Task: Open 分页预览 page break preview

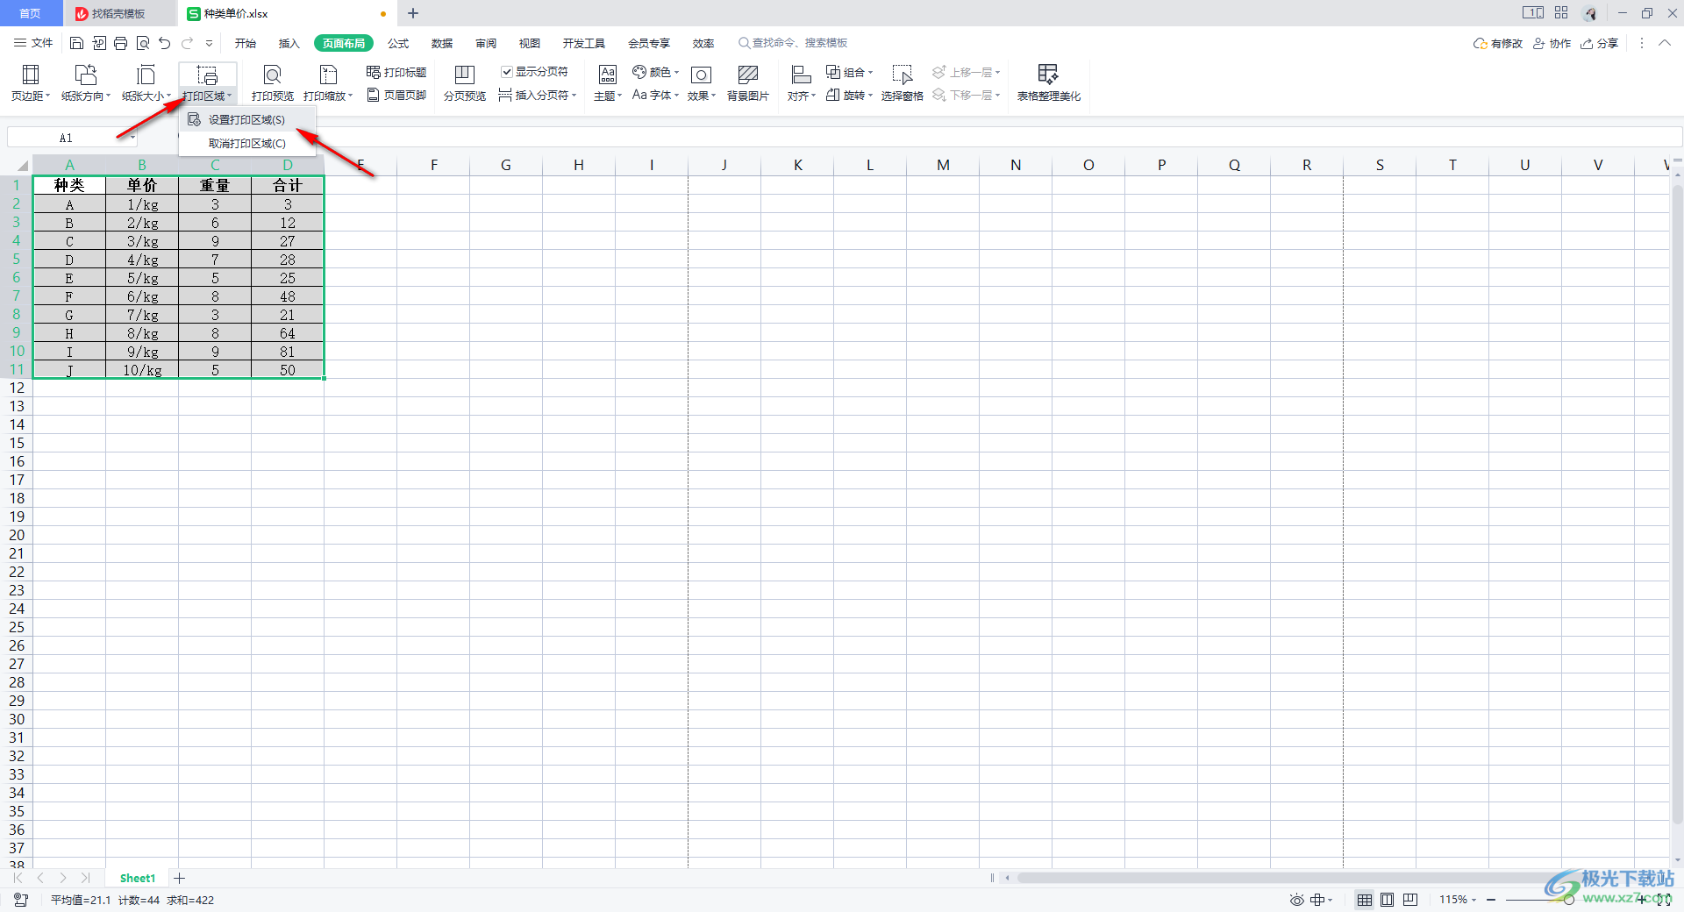Action: (x=465, y=83)
